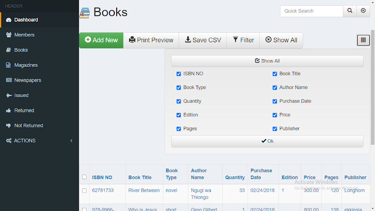
Task: Open Issued in the sidebar
Action: coord(39,95)
